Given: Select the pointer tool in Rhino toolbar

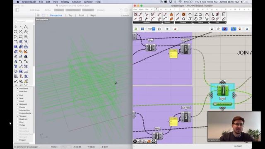Looking at the screenshot, I should pyautogui.click(x=16, y=26).
